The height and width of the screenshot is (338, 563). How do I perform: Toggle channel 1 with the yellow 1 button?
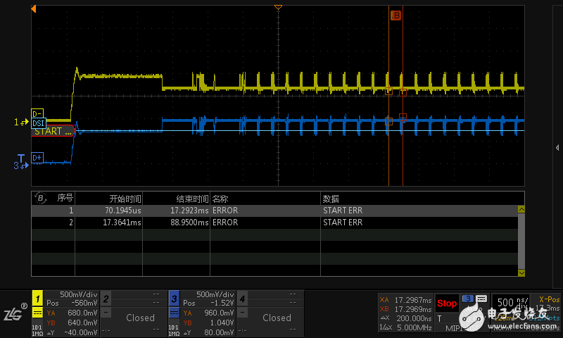pyautogui.click(x=38, y=298)
